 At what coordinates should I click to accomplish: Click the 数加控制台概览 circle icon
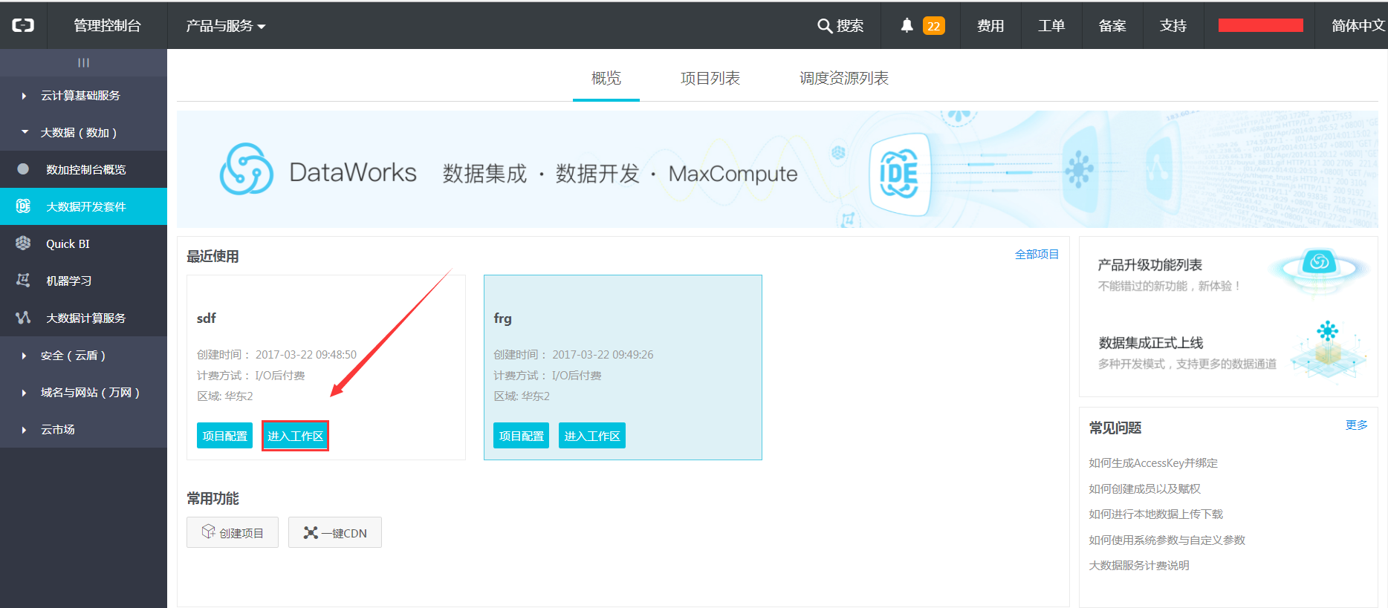point(23,169)
